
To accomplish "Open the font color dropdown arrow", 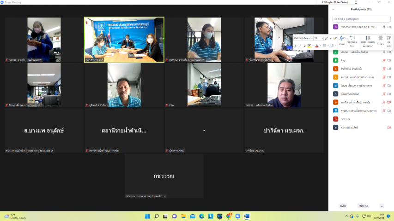I will [x=321, y=46].
